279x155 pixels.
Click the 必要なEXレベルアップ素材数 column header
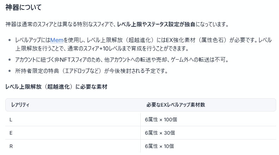pos(176,105)
